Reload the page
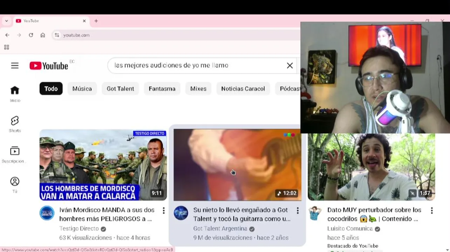Image resolution: width=450 pixels, height=252 pixels. click(31, 35)
